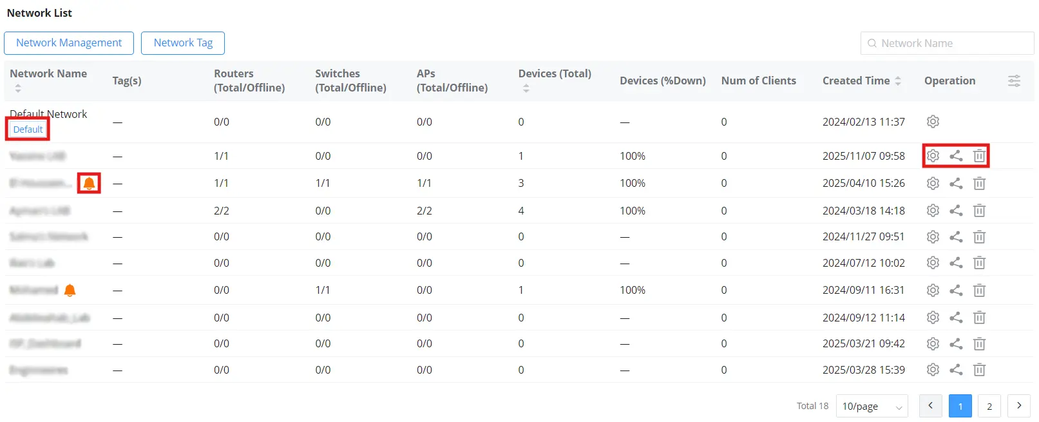This screenshot has height=422, width=1039.
Task: Sort by Devices (Total) column
Action: (x=526, y=88)
